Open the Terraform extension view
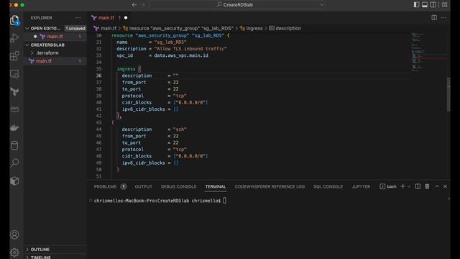460x259 pixels. point(14,91)
